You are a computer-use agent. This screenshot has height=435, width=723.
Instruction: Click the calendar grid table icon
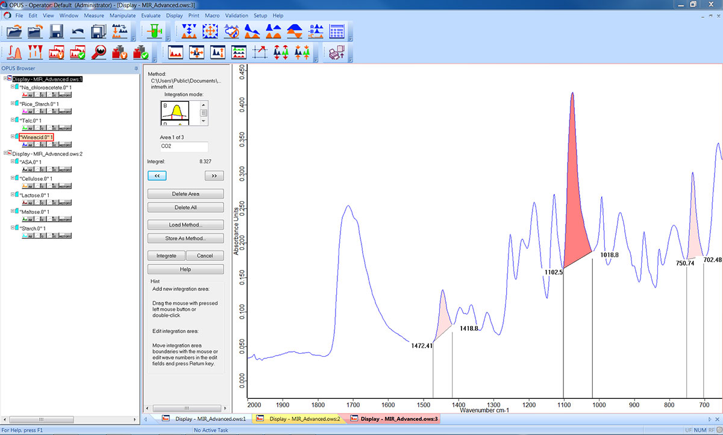point(337,31)
